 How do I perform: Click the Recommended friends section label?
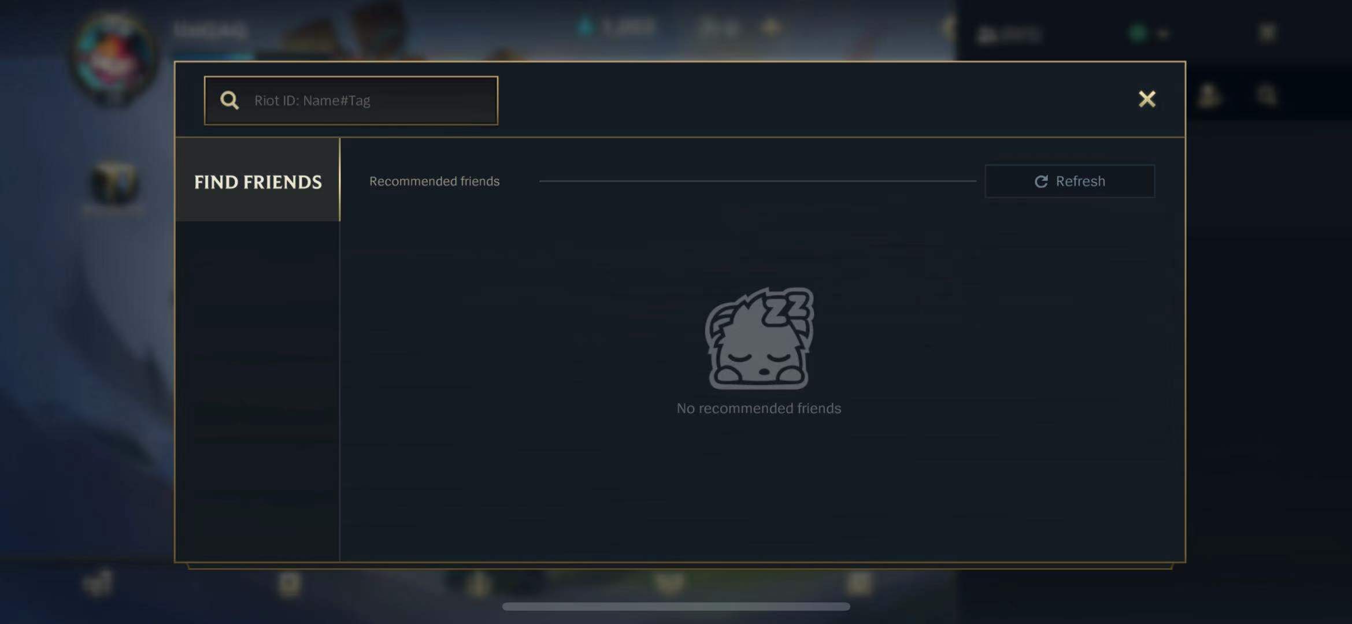pyautogui.click(x=434, y=181)
